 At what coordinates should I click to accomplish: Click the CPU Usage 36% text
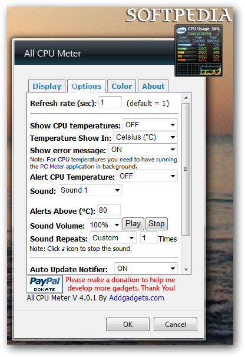click(x=204, y=29)
